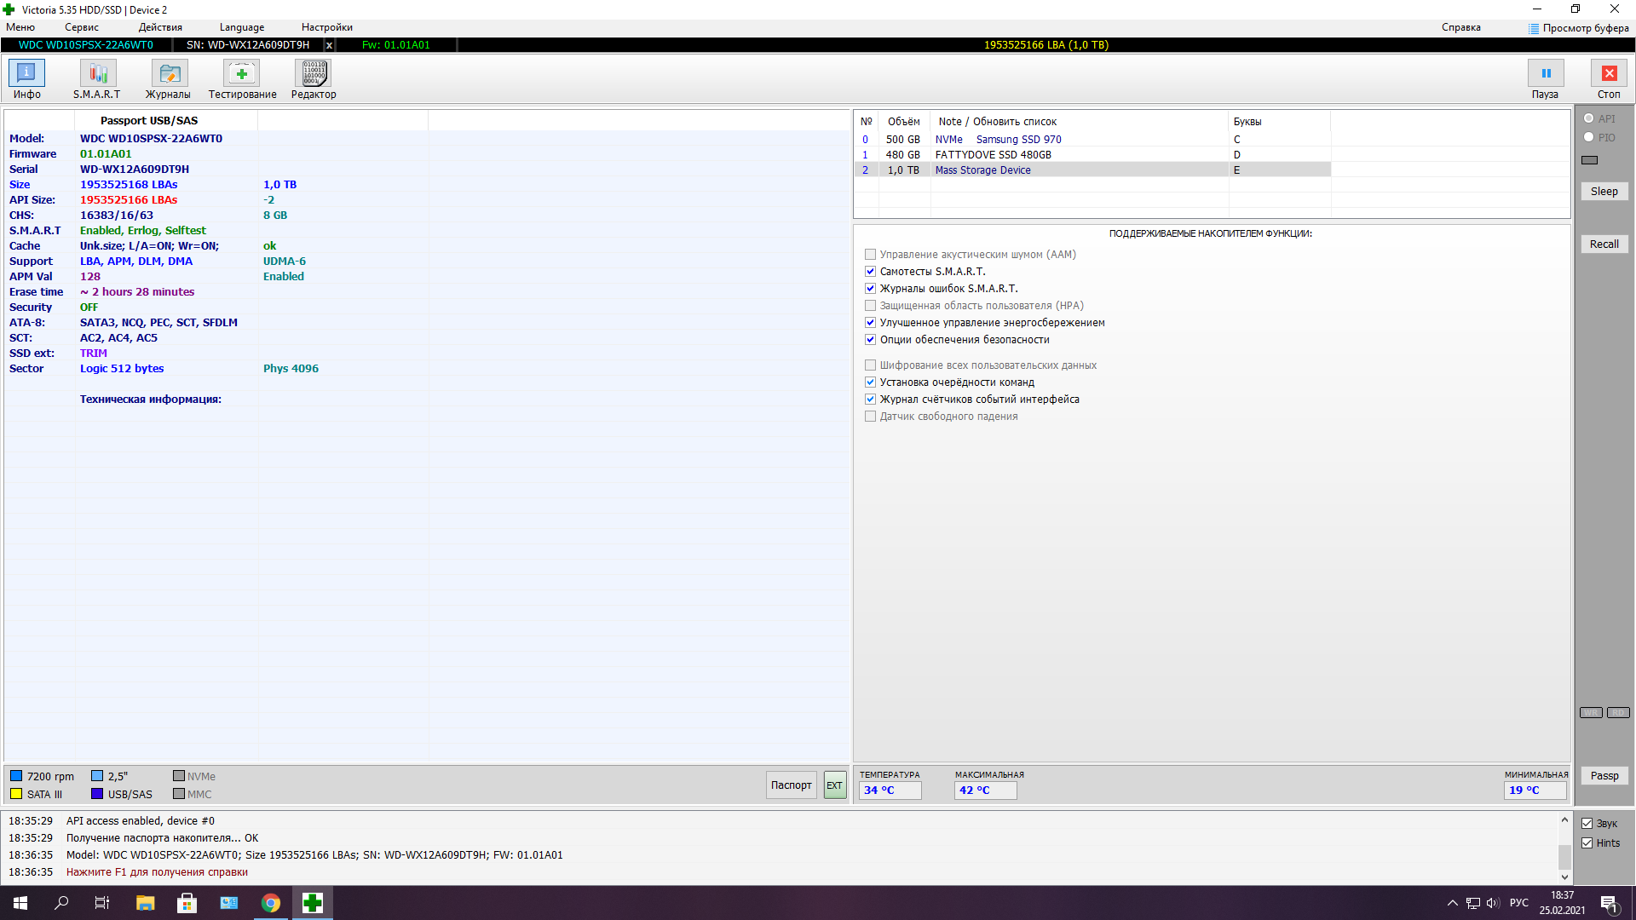Open volume control in system tray
The width and height of the screenshot is (1636, 920).
tap(1493, 903)
